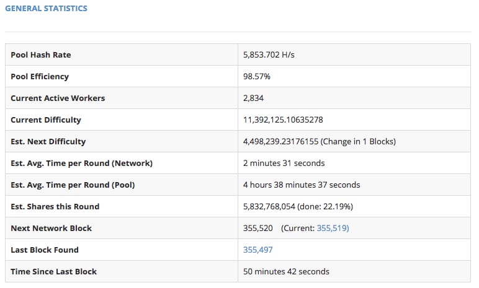Click the 4,498,239.23176155 next difficulty value
This screenshot has width=479, height=288.
281,142
